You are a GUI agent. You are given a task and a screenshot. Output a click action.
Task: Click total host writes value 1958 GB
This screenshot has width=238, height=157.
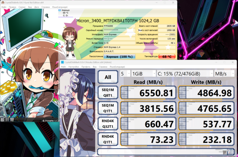click(167, 30)
